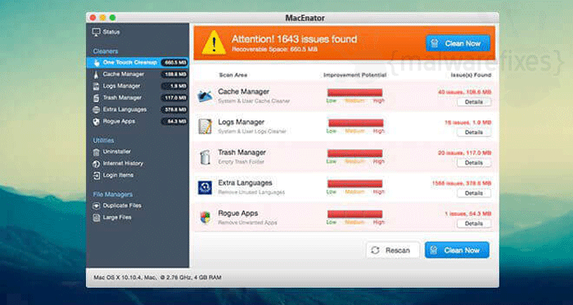The height and width of the screenshot is (305, 573).
Task: Open Large Files manager
Action: click(x=116, y=218)
